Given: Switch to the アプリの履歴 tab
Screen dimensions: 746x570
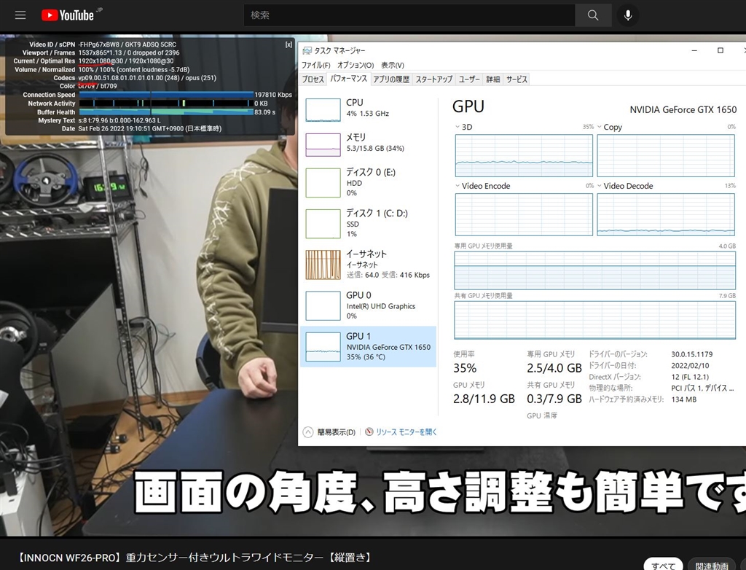Looking at the screenshot, I should pos(391,79).
